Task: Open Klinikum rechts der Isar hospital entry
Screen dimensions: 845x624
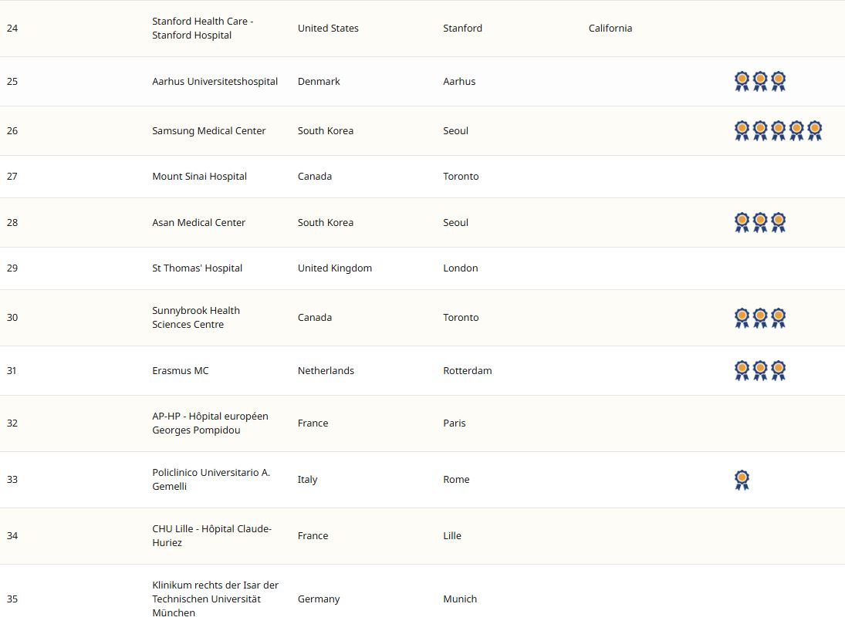Action: [215, 599]
